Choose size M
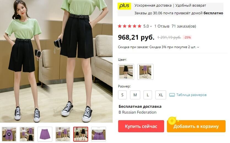This screenshot has height=143, width=230. pyautogui.click(x=135, y=95)
